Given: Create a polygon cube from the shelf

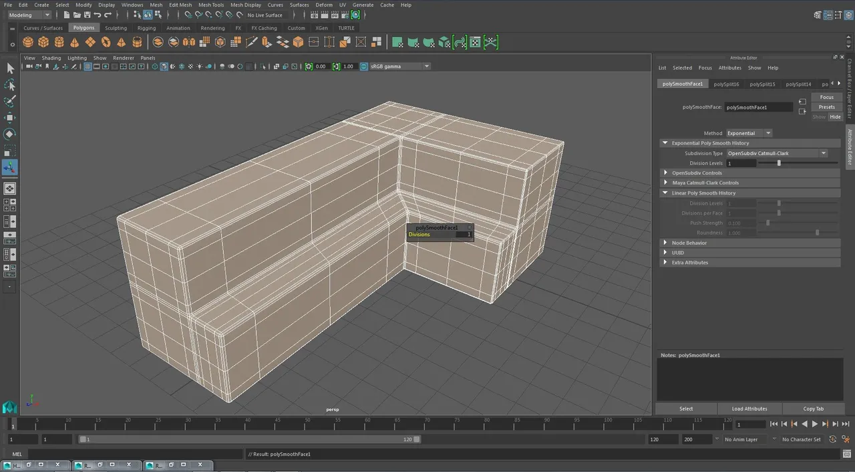Looking at the screenshot, I should click(x=43, y=42).
